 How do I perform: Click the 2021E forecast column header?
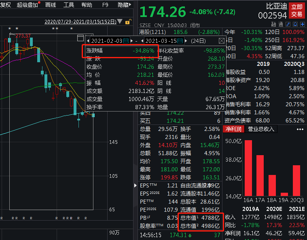296,209
